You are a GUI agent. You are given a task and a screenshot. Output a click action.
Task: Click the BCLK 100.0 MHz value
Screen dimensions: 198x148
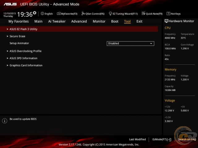[170, 48]
